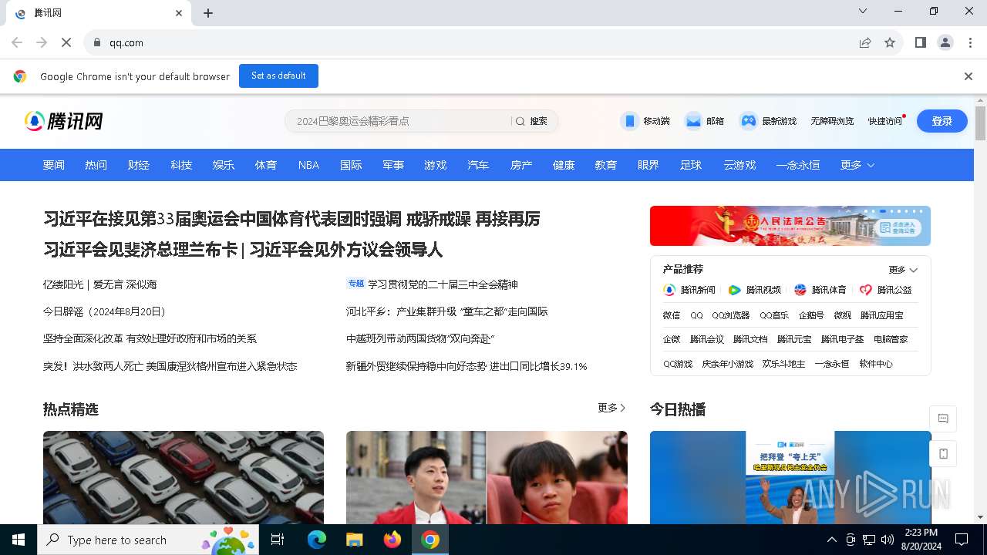Open Task View on taskbar
Viewport: 987px width, 555px height.
pyautogui.click(x=278, y=540)
